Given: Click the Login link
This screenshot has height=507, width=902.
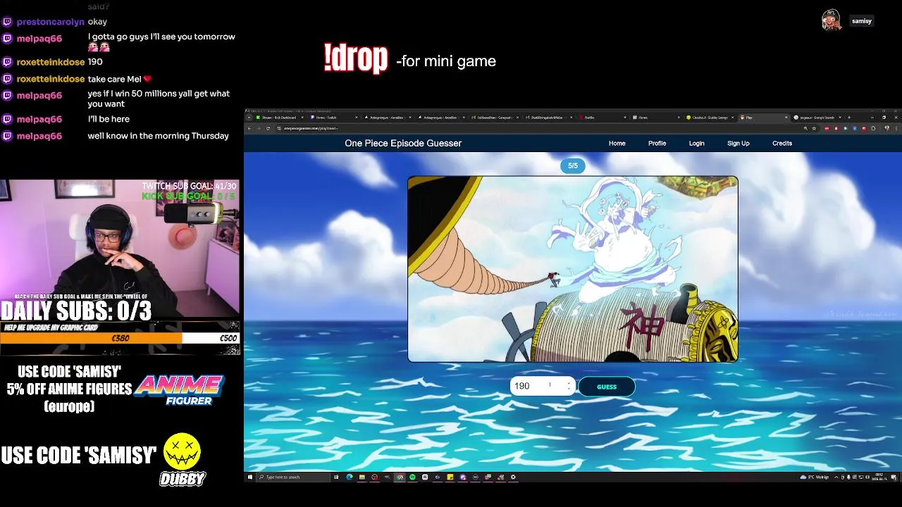Looking at the screenshot, I should (x=696, y=143).
